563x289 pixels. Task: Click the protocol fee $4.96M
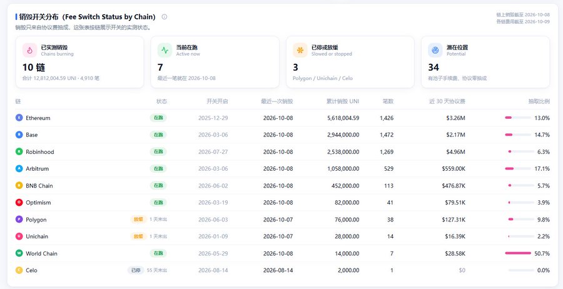click(456, 151)
